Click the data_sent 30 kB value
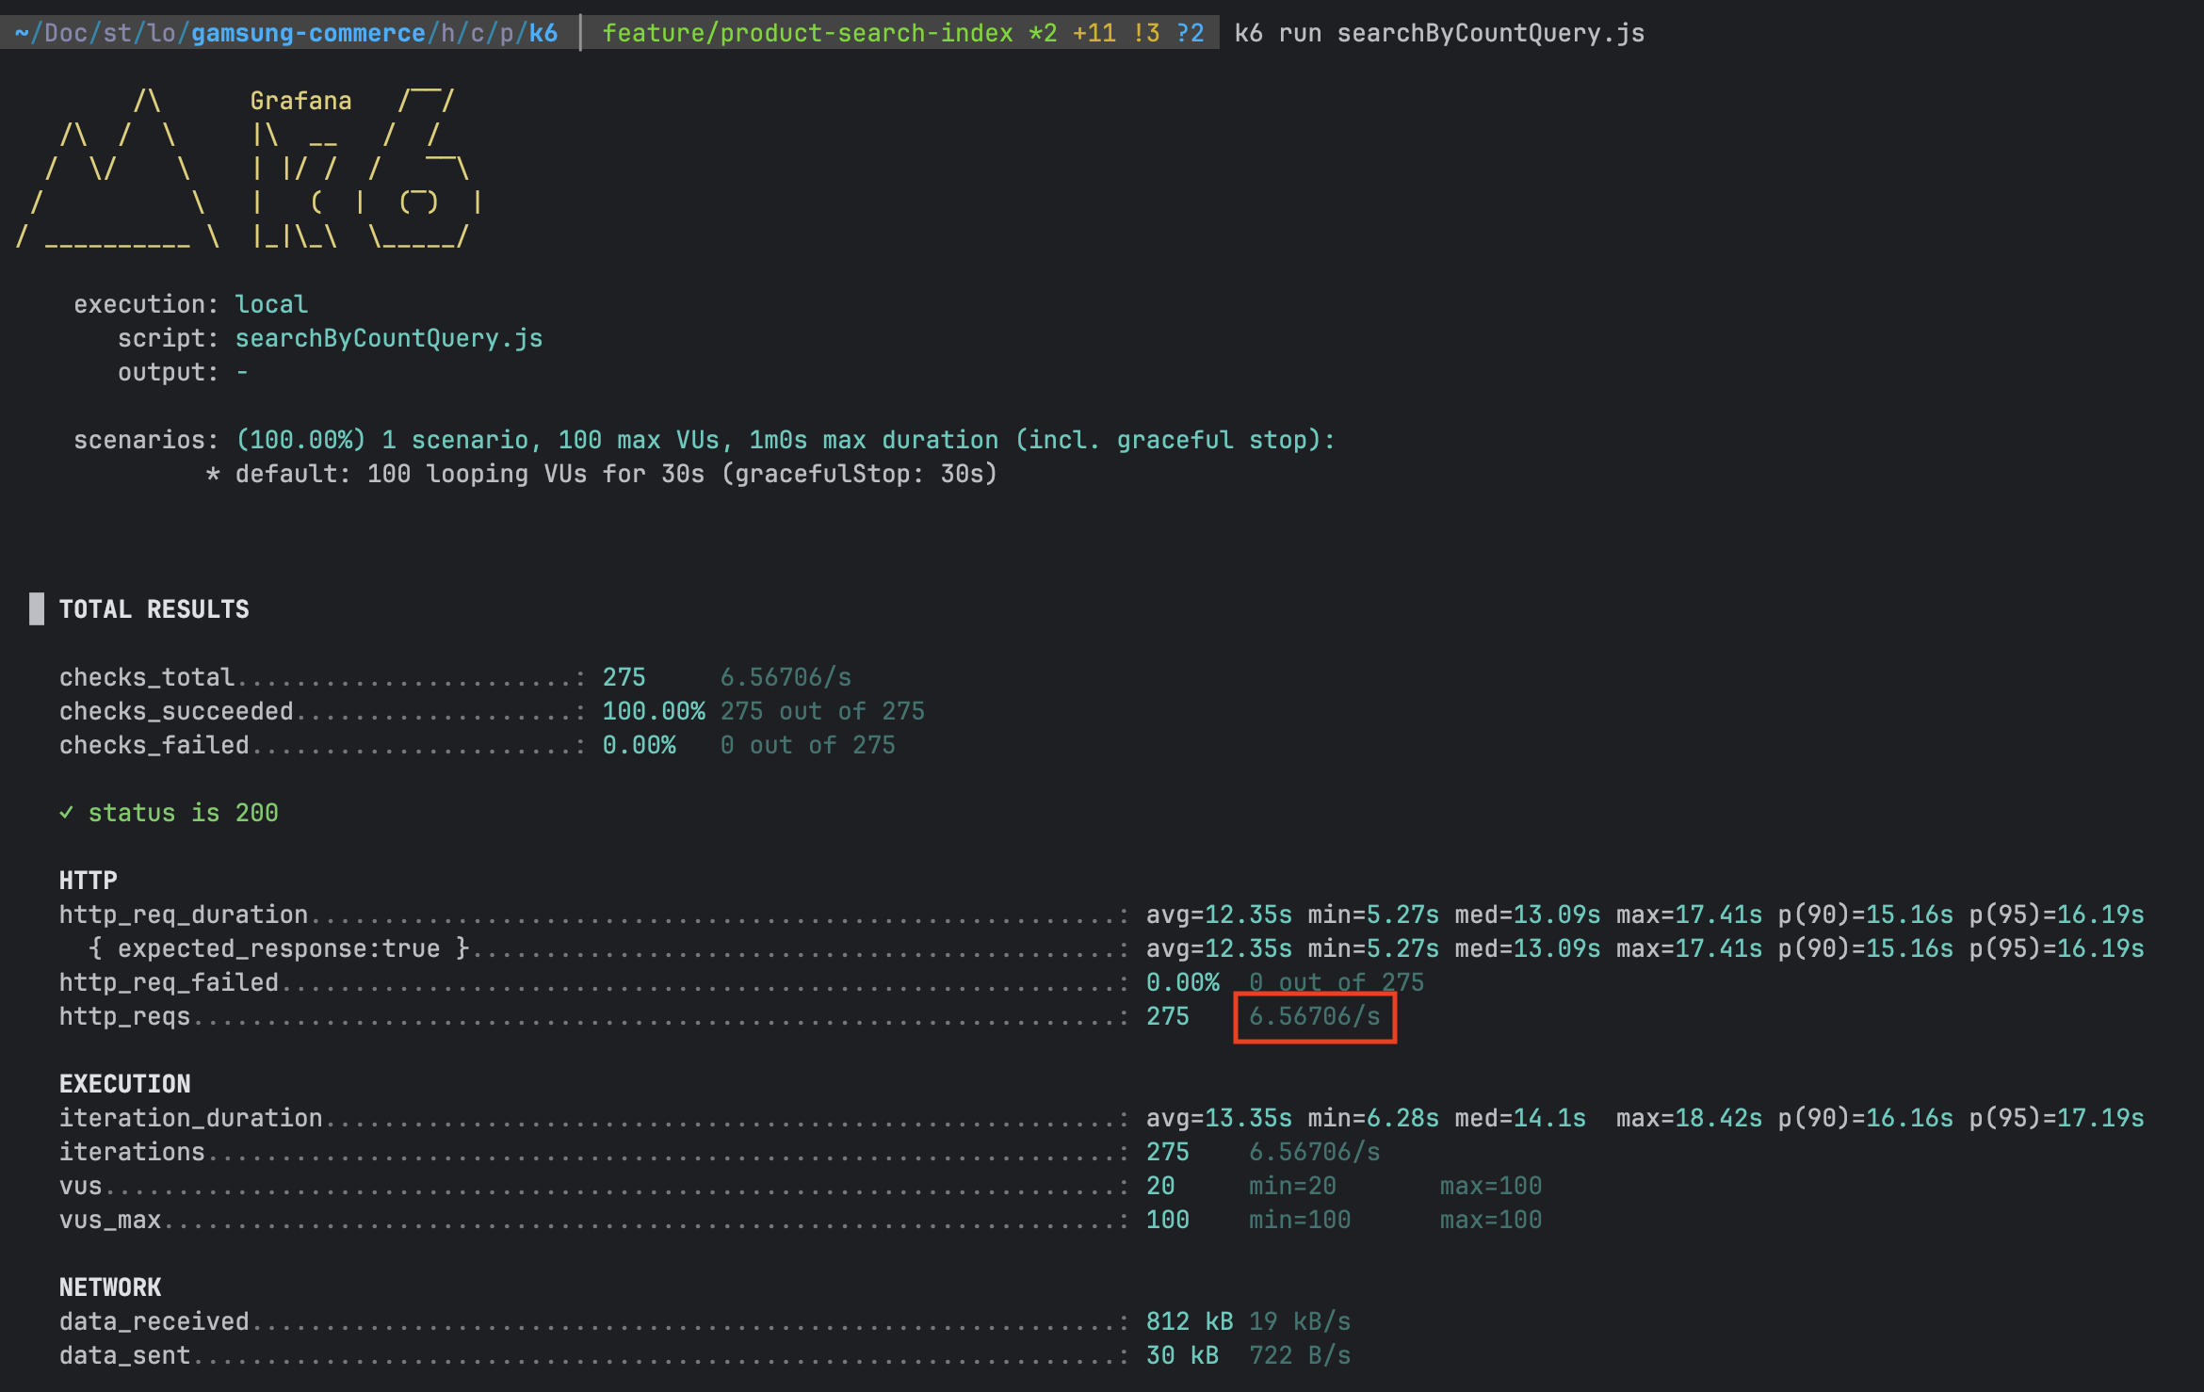The image size is (2204, 1392). tap(1182, 1355)
